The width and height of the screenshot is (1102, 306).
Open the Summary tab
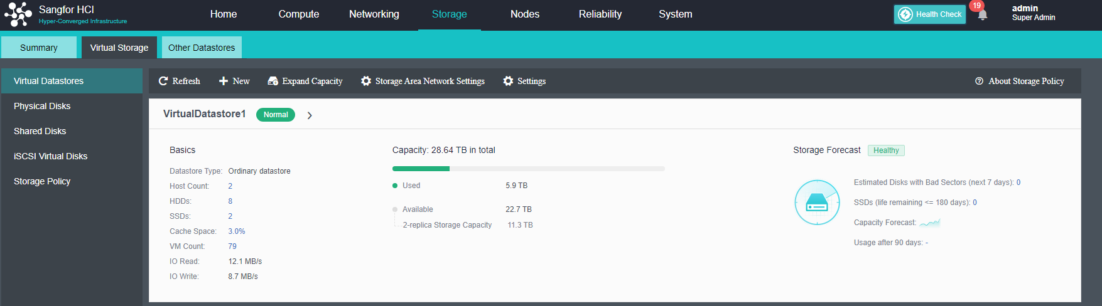[39, 48]
